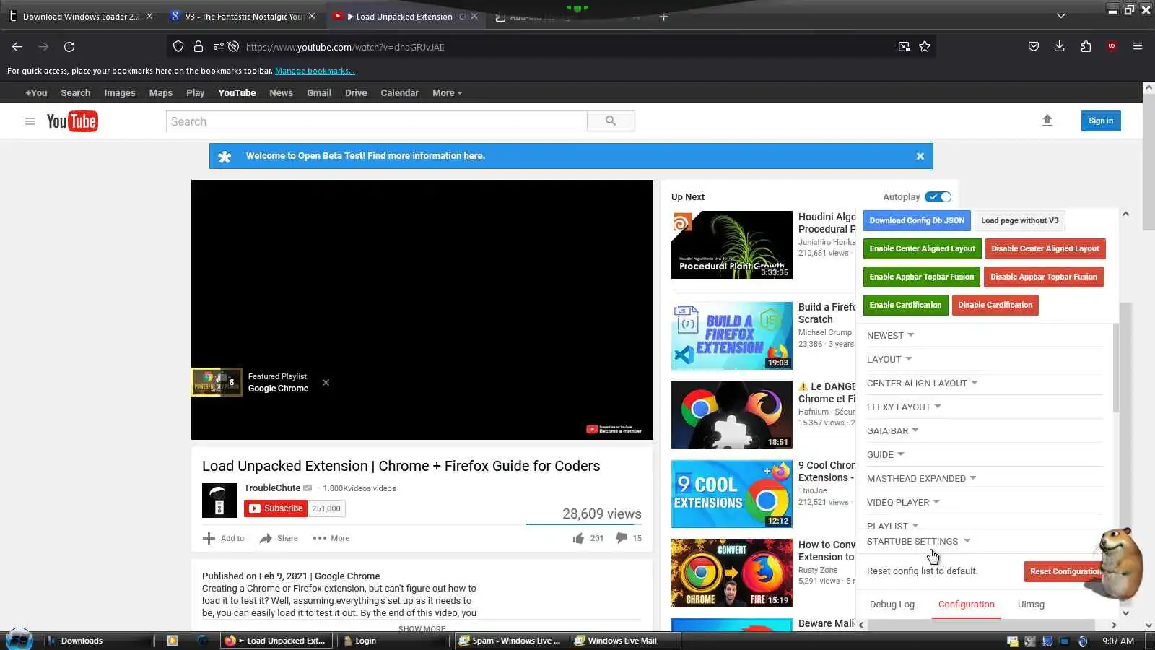Click the TroubleChute channel avatar
1155x650 pixels.
219,500
